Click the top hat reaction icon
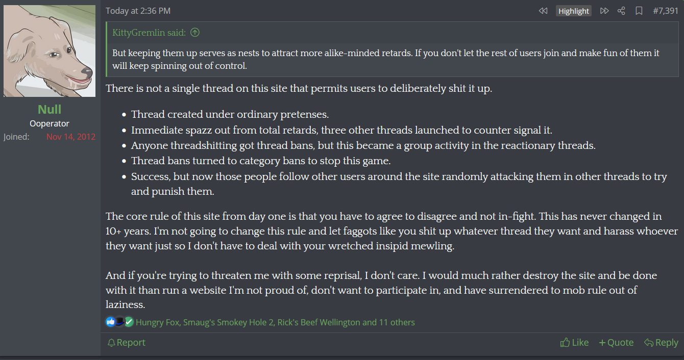Image resolution: width=684 pixels, height=360 pixels. 119,322
